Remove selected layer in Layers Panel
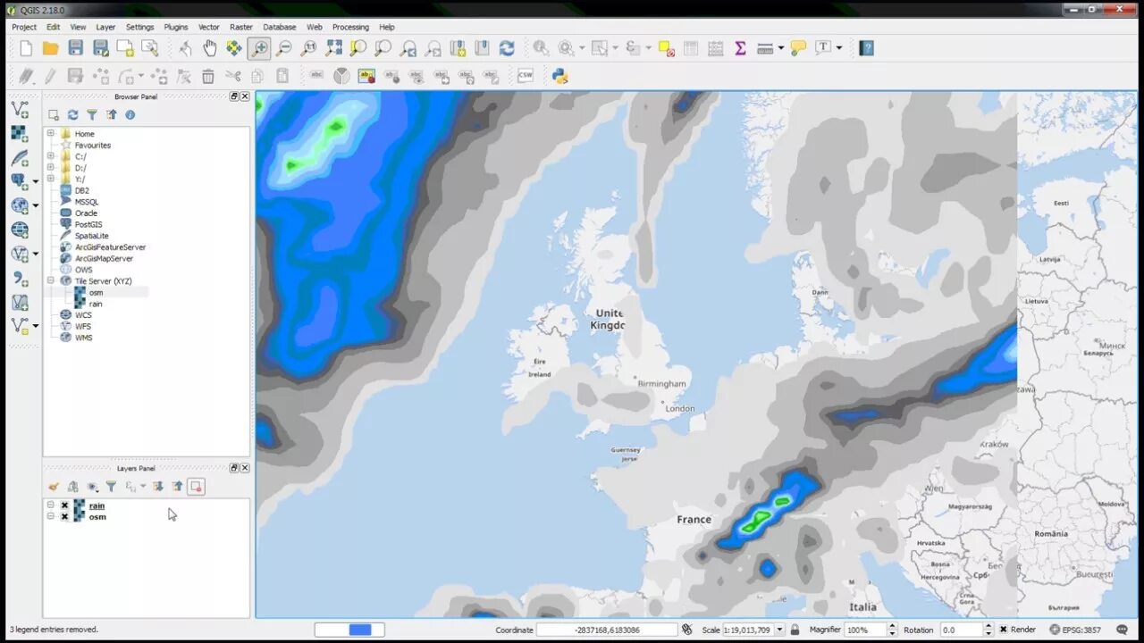The width and height of the screenshot is (1144, 643). [197, 487]
